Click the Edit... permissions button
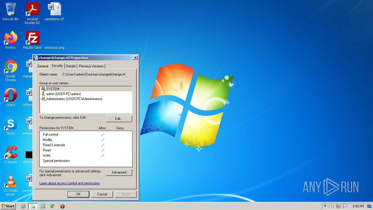 point(119,119)
